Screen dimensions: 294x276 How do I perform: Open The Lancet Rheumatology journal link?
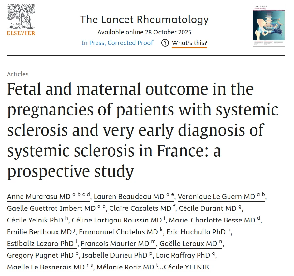click(x=144, y=19)
